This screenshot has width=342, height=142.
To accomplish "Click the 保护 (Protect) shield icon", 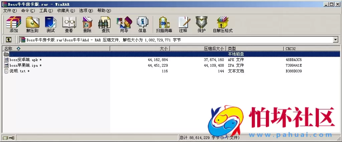I will coord(201,24).
